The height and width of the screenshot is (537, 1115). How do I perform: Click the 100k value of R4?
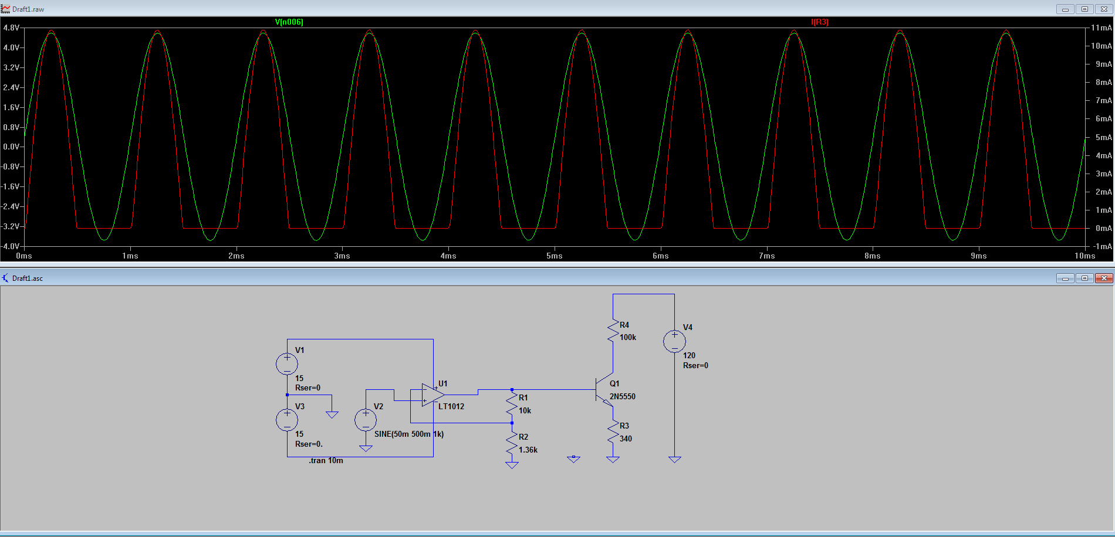click(x=628, y=337)
